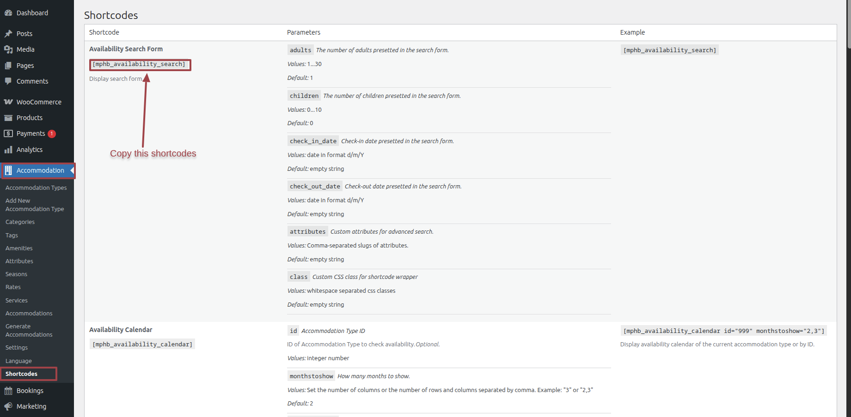The height and width of the screenshot is (417, 851).
Task: Click the Dashboard gauge icon
Action: 8,13
